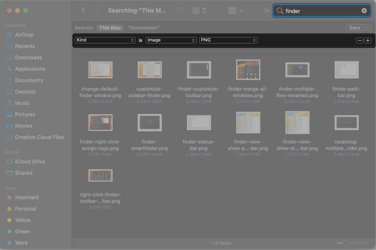Screen dimensions: 376x250
Task: Select Creative Cloud Files in sidebar
Action: click(39, 137)
